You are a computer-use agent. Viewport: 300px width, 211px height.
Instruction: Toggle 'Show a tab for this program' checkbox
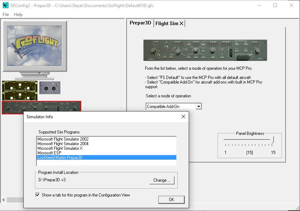point(38,195)
